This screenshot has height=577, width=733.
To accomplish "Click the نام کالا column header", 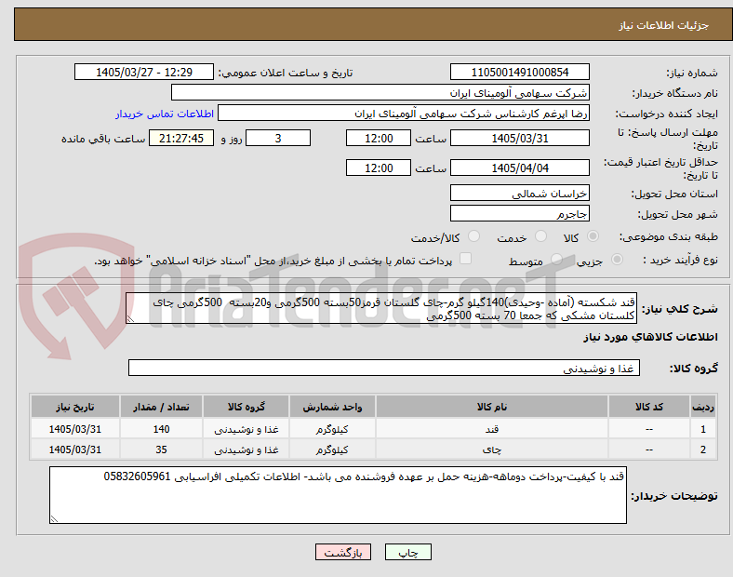I will click(492, 407).
